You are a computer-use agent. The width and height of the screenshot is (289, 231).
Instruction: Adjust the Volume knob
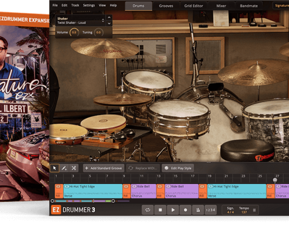tap(74, 32)
